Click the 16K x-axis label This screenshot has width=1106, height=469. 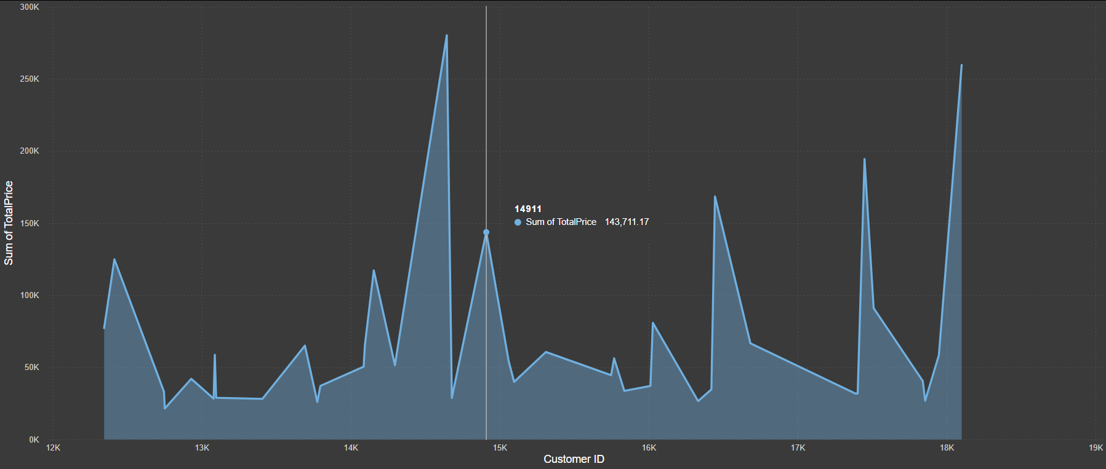649,448
